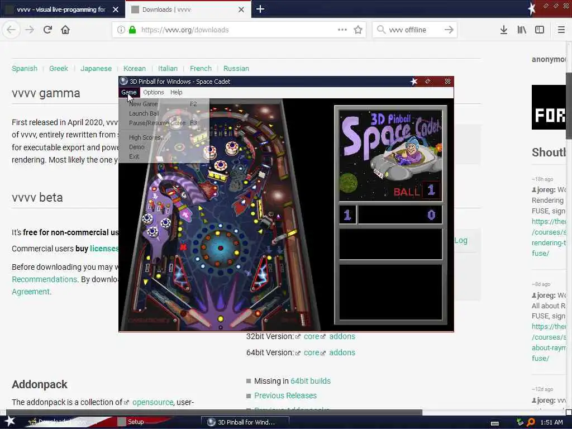Screen dimensions: 572x429
Task: Click the star button in Pinball title bar
Action: [x=414, y=82]
